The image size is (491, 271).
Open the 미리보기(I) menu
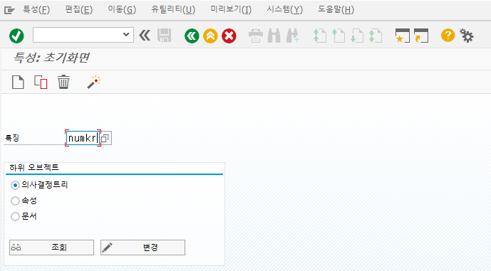click(x=231, y=10)
